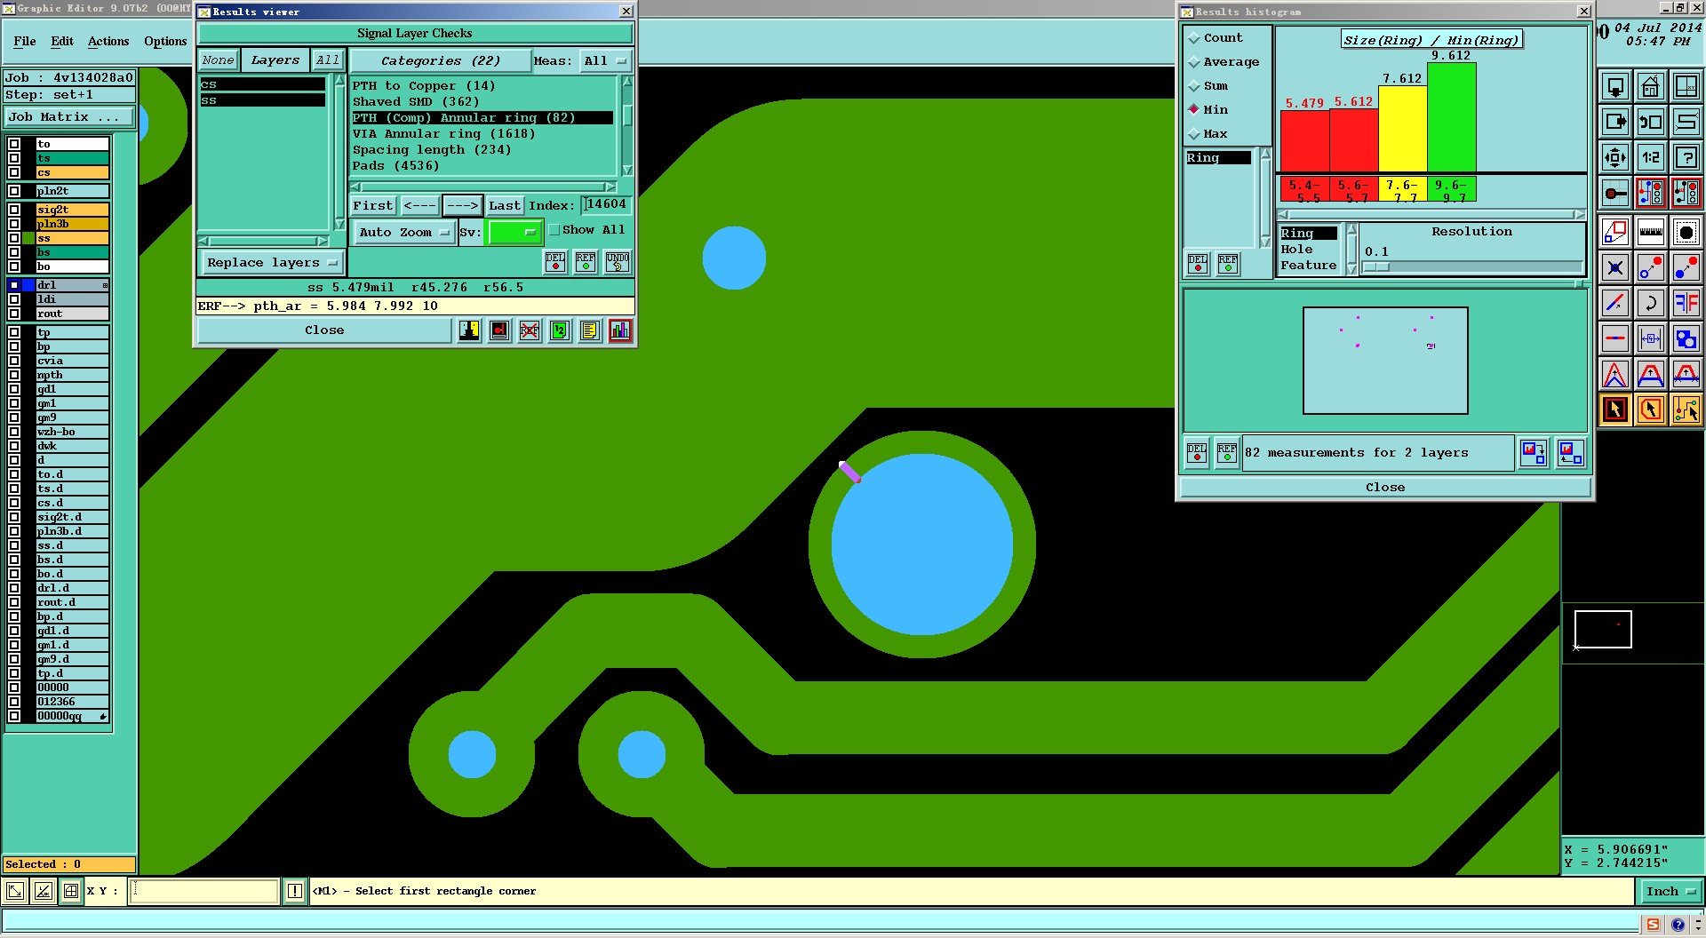This screenshot has height=938, width=1706.
Task: Click the polygon selection arrow tool
Action: [1650, 410]
